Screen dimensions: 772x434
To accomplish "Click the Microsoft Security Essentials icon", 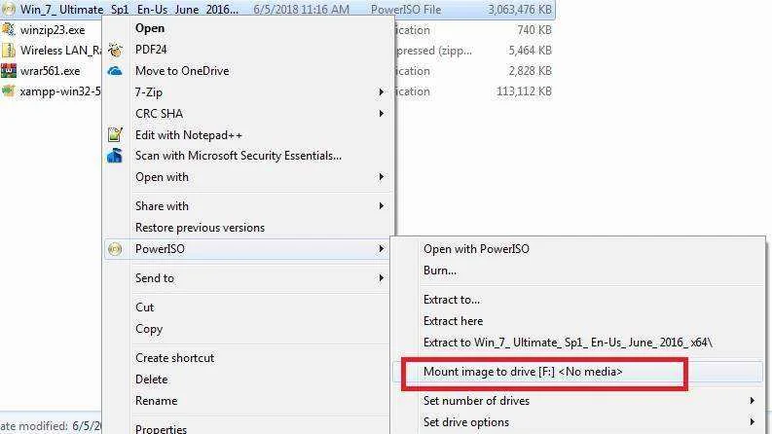I will point(115,156).
